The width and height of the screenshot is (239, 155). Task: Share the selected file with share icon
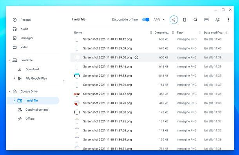pyautogui.click(x=174, y=20)
